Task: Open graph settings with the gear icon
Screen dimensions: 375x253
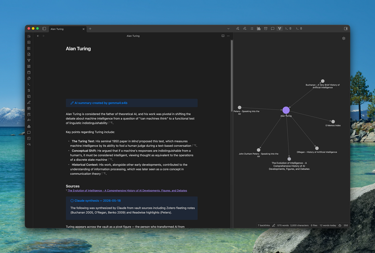Action: (344, 38)
